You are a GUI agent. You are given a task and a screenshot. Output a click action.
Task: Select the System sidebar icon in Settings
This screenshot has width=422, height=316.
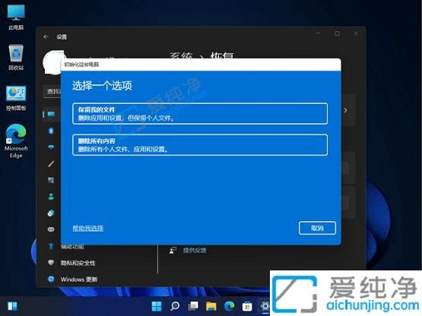click(x=51, y=114)
